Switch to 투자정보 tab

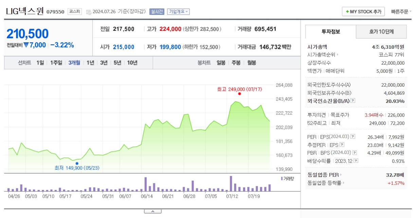coord(331,32)
